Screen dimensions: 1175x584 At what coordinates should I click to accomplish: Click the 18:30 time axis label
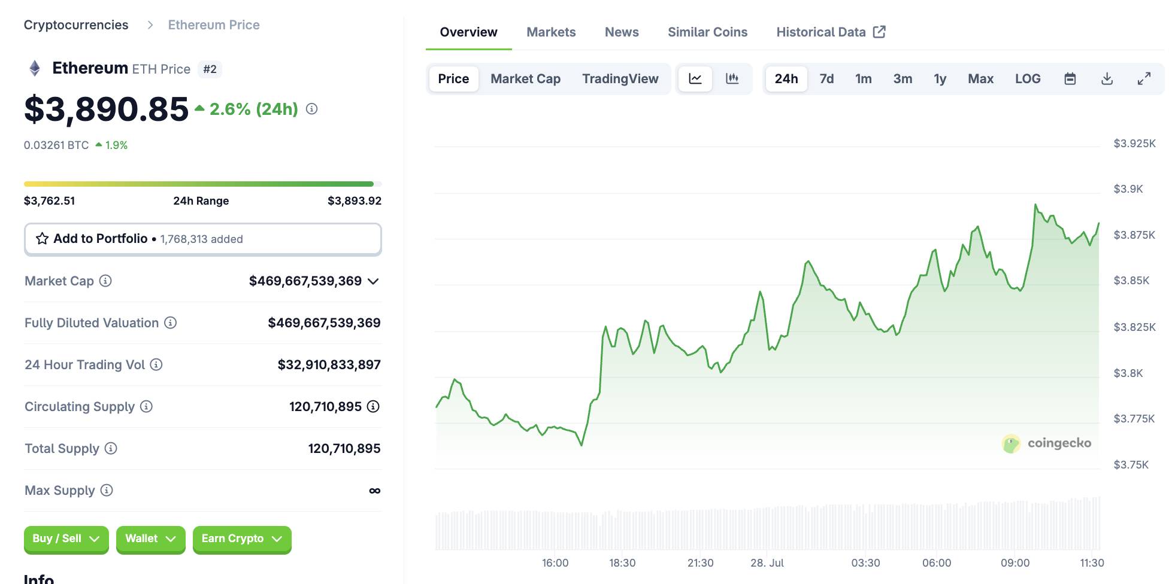tap(622, 562)
